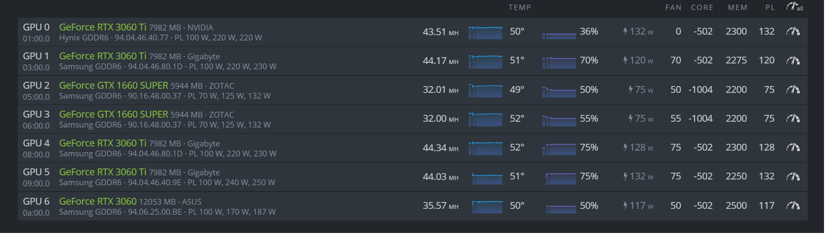The width and height of the screenshot is (834, 244).
Task: Click GPU 4 hashrate 44.34 MH value
Action: 441,148
